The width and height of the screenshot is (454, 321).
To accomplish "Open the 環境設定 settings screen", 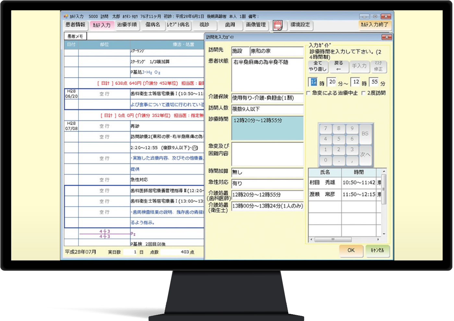I will pyautogui.click(x=300, y=25).
